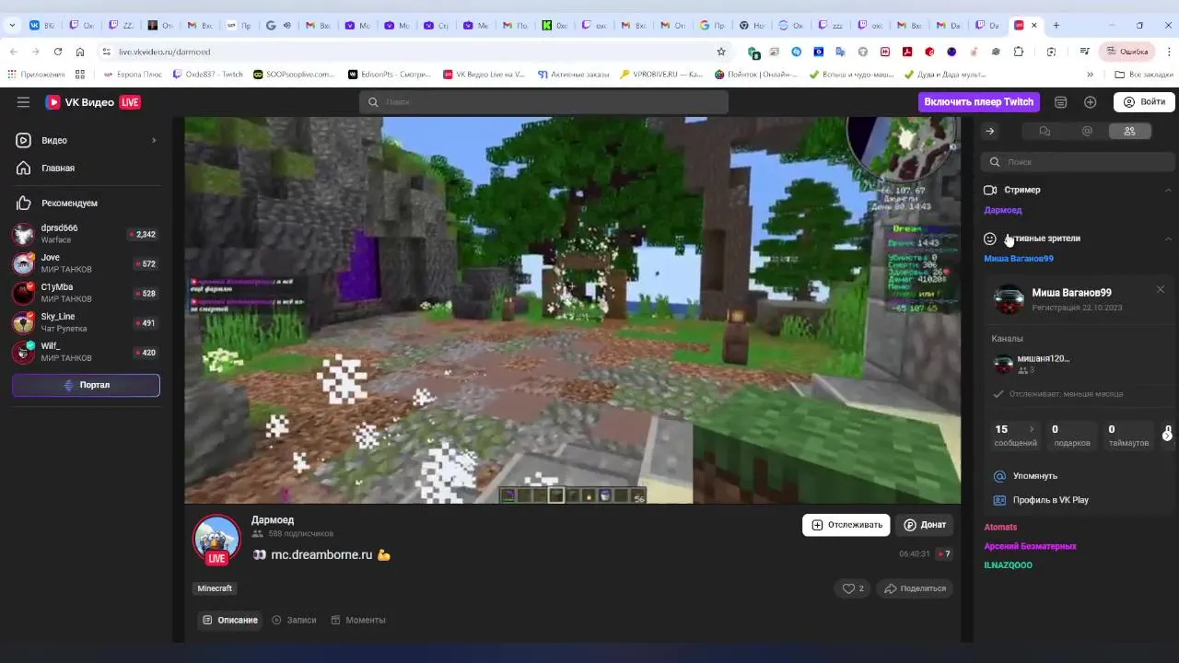Click the plus circle icon in header

pyautogui.click(x=1091, y=102)
